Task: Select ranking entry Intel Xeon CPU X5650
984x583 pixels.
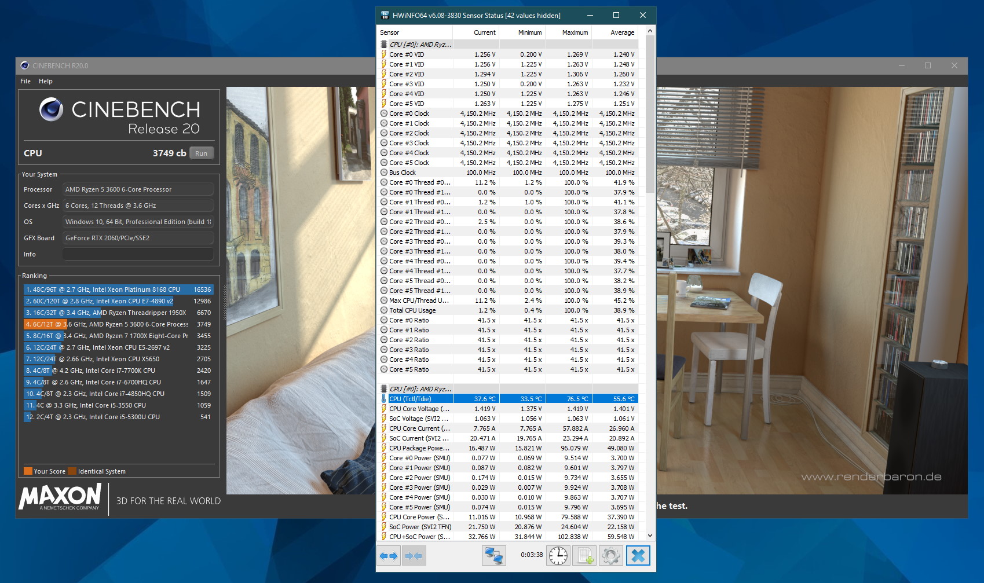Action: point(118,359)
